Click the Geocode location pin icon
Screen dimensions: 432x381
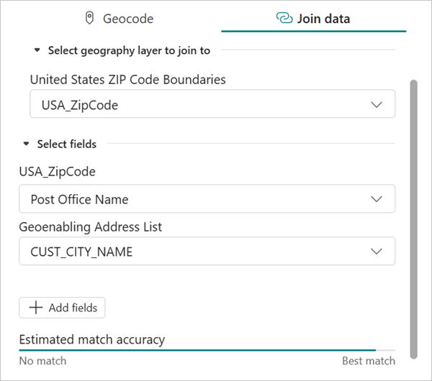click(89, 18)
